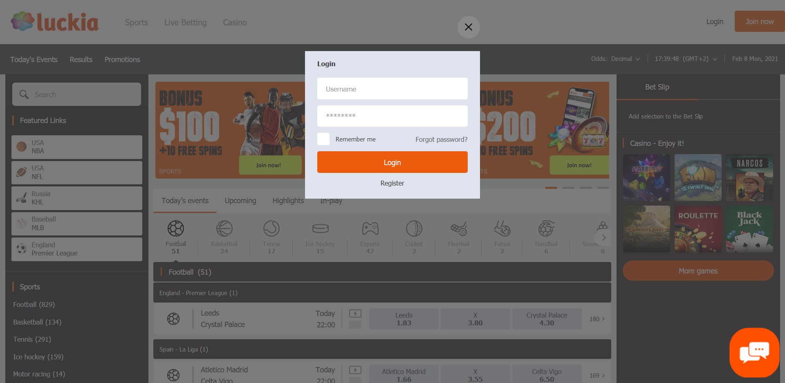This screenshot has height=383, width=785.
Task: Click the header Login link
Action: click(715, 22)
